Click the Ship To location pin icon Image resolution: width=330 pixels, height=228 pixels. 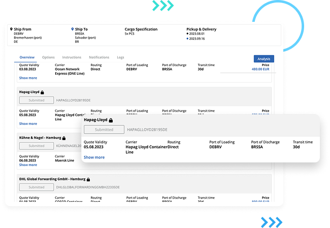pos(72,29)
